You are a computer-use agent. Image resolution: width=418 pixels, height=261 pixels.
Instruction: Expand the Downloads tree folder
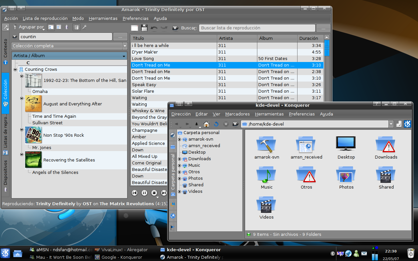[x=180, y=159]
